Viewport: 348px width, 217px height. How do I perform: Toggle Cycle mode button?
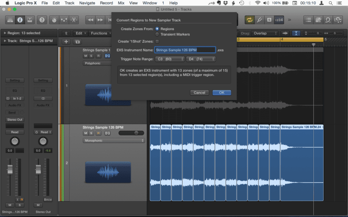point(250,20)
